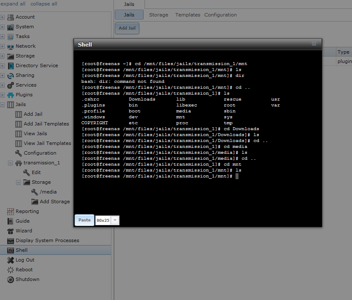Expand the Network tree node
352x300 pixels.
(x=2, y=46)
